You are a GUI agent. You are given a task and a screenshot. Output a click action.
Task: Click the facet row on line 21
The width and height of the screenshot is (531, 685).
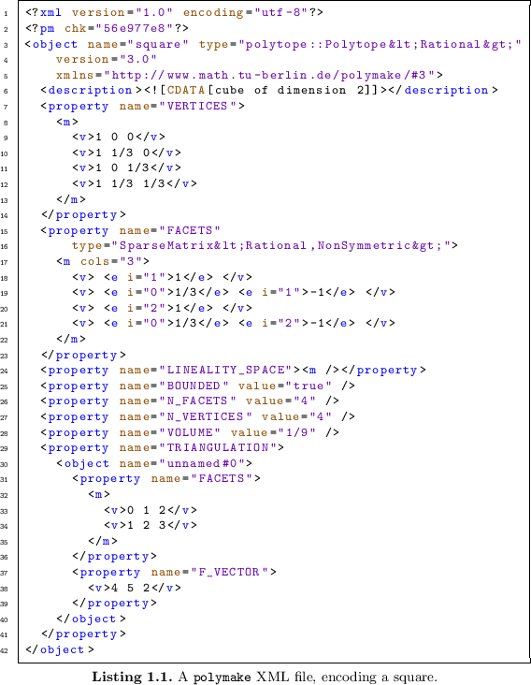[x=234, y=323]
